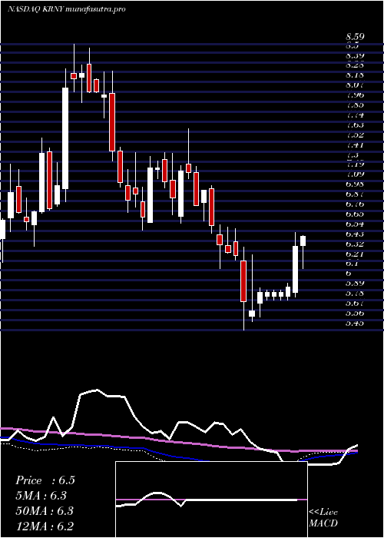
Task: Click the 12MA : 6.2 readout
Action: point(45,526)
